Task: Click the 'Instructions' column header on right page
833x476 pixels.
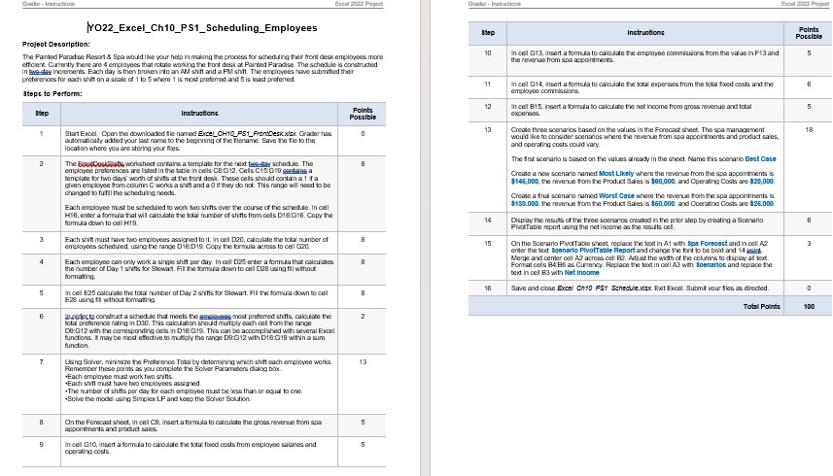Action: (645, 33)
